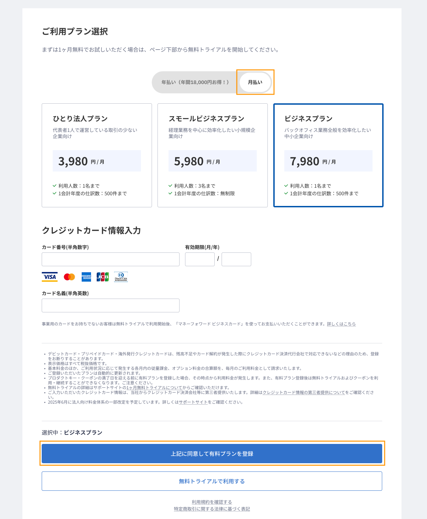The width and height of the screenshot is (427, 519).
Task: Click the American Express logo
Action: click(x=86, y=277)
